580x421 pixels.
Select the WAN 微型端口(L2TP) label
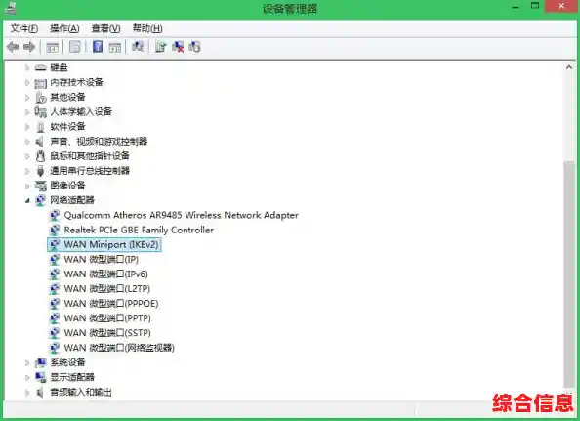(107, 288)
